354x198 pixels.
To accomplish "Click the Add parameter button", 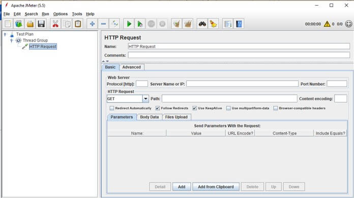I will tap(182, 187).
